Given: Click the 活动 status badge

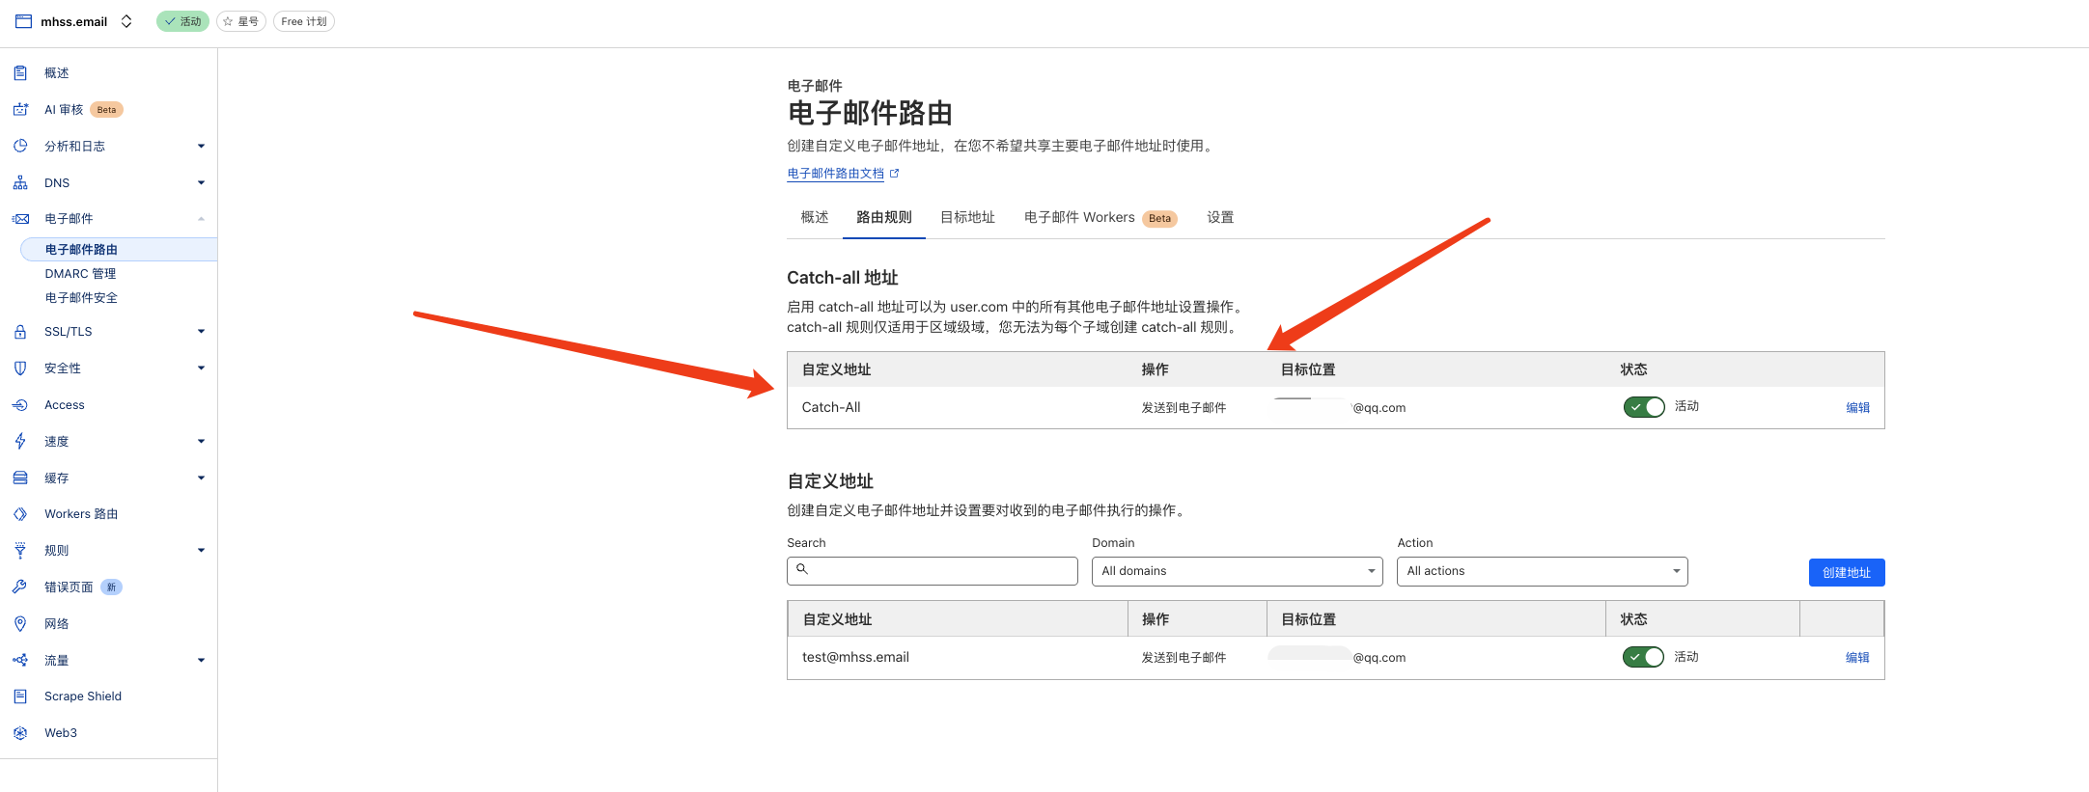Looking at the screenshot, I should (x=182, y=21).
